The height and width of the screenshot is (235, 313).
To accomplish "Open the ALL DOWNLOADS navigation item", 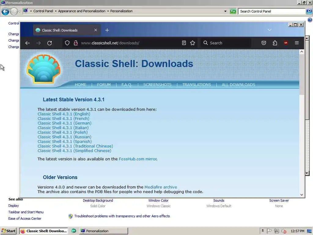I will click(238, 85).
